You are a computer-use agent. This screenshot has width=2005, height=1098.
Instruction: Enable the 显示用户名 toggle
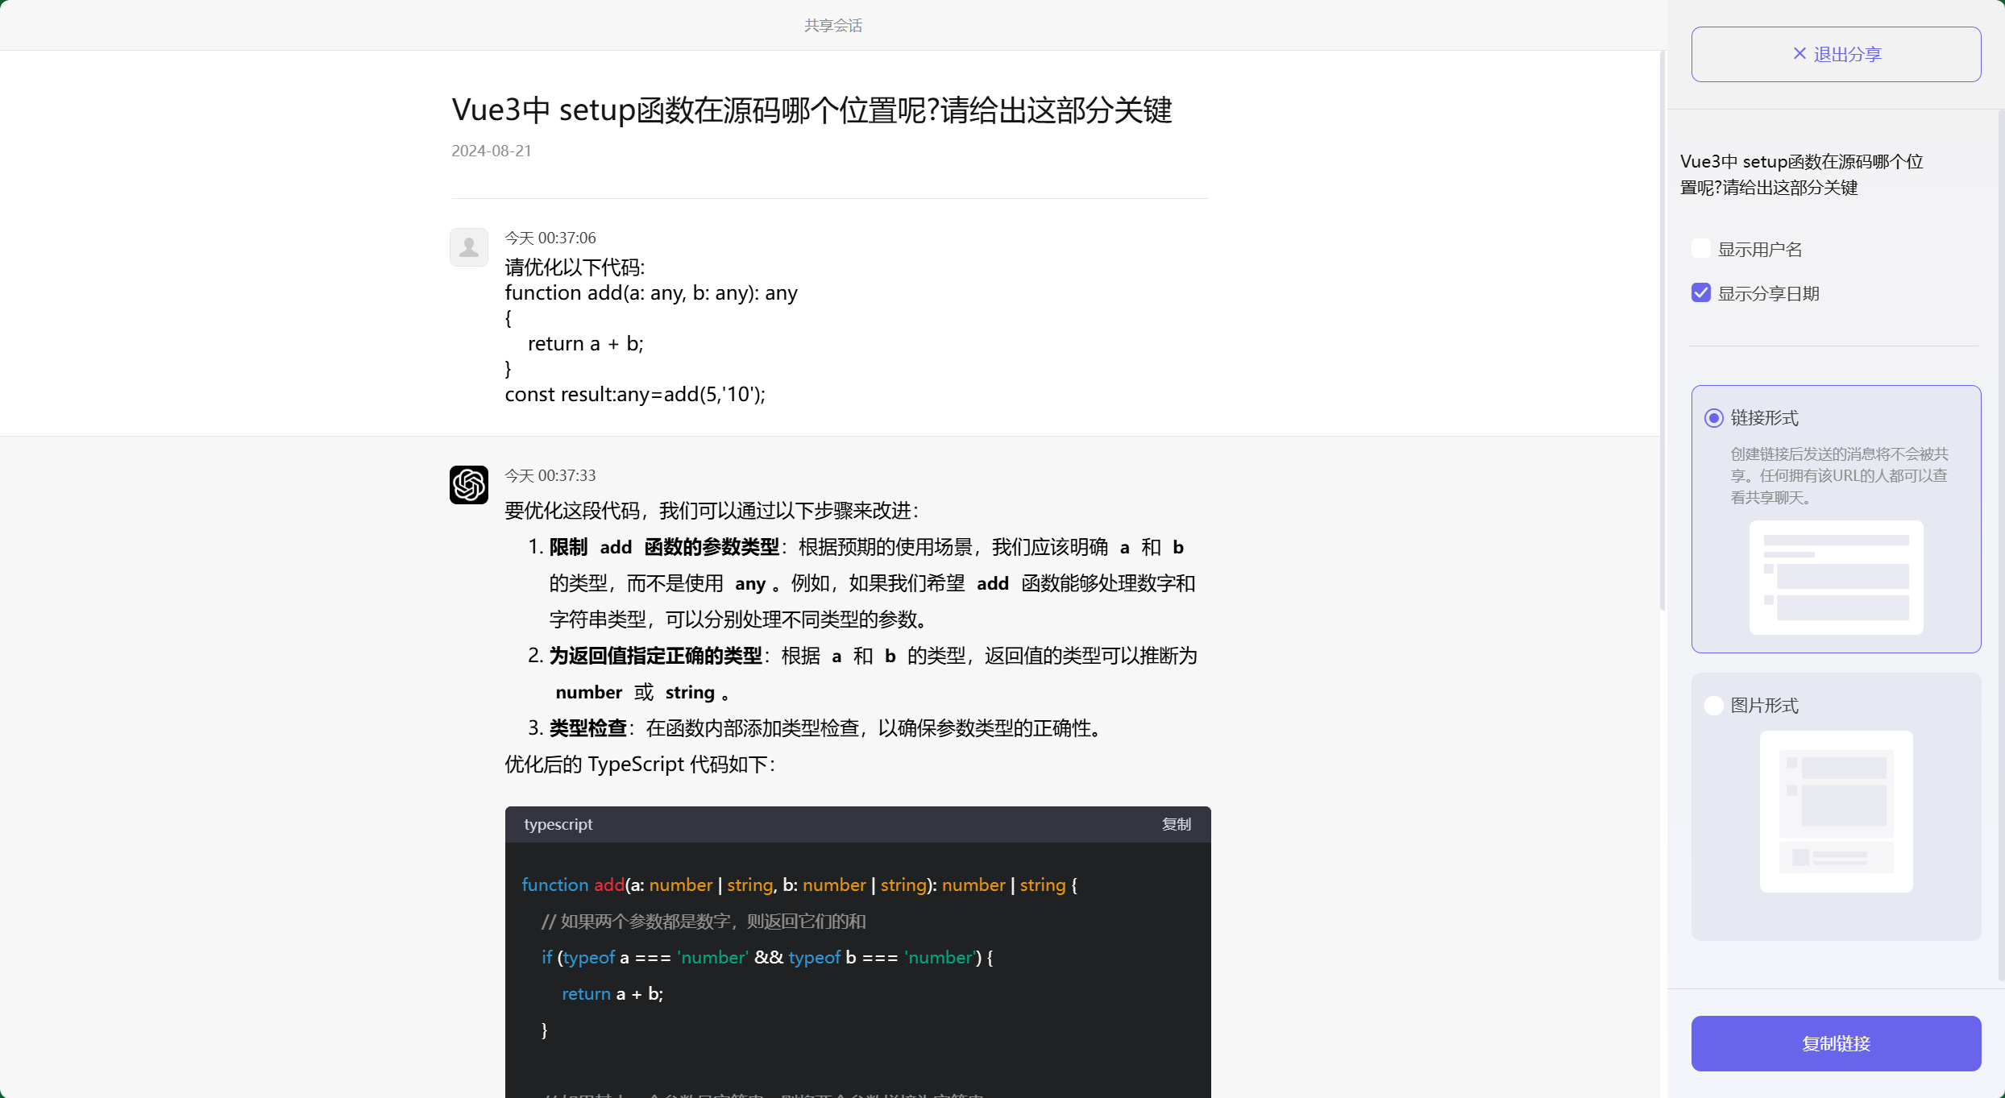(1700, 248)
